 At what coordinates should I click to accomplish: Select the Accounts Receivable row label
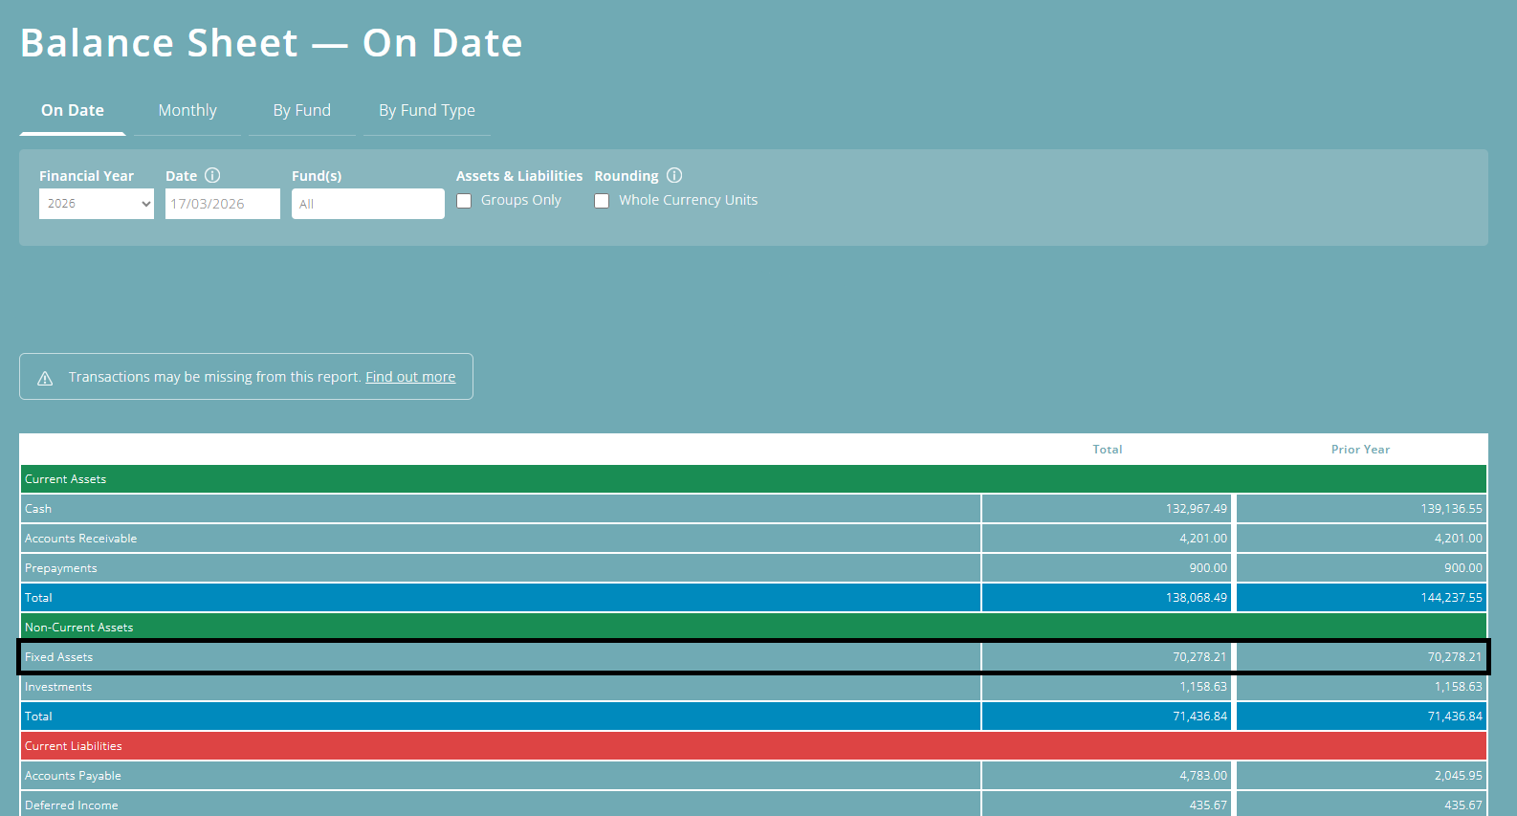point(80,539)
